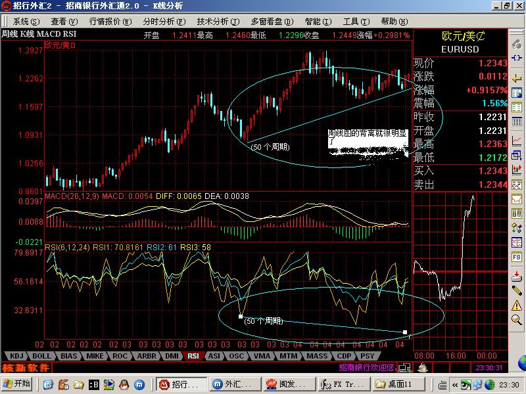Click the bell icon in the status bar
Viewport: 526px width, 394px height.
(423, 368)
